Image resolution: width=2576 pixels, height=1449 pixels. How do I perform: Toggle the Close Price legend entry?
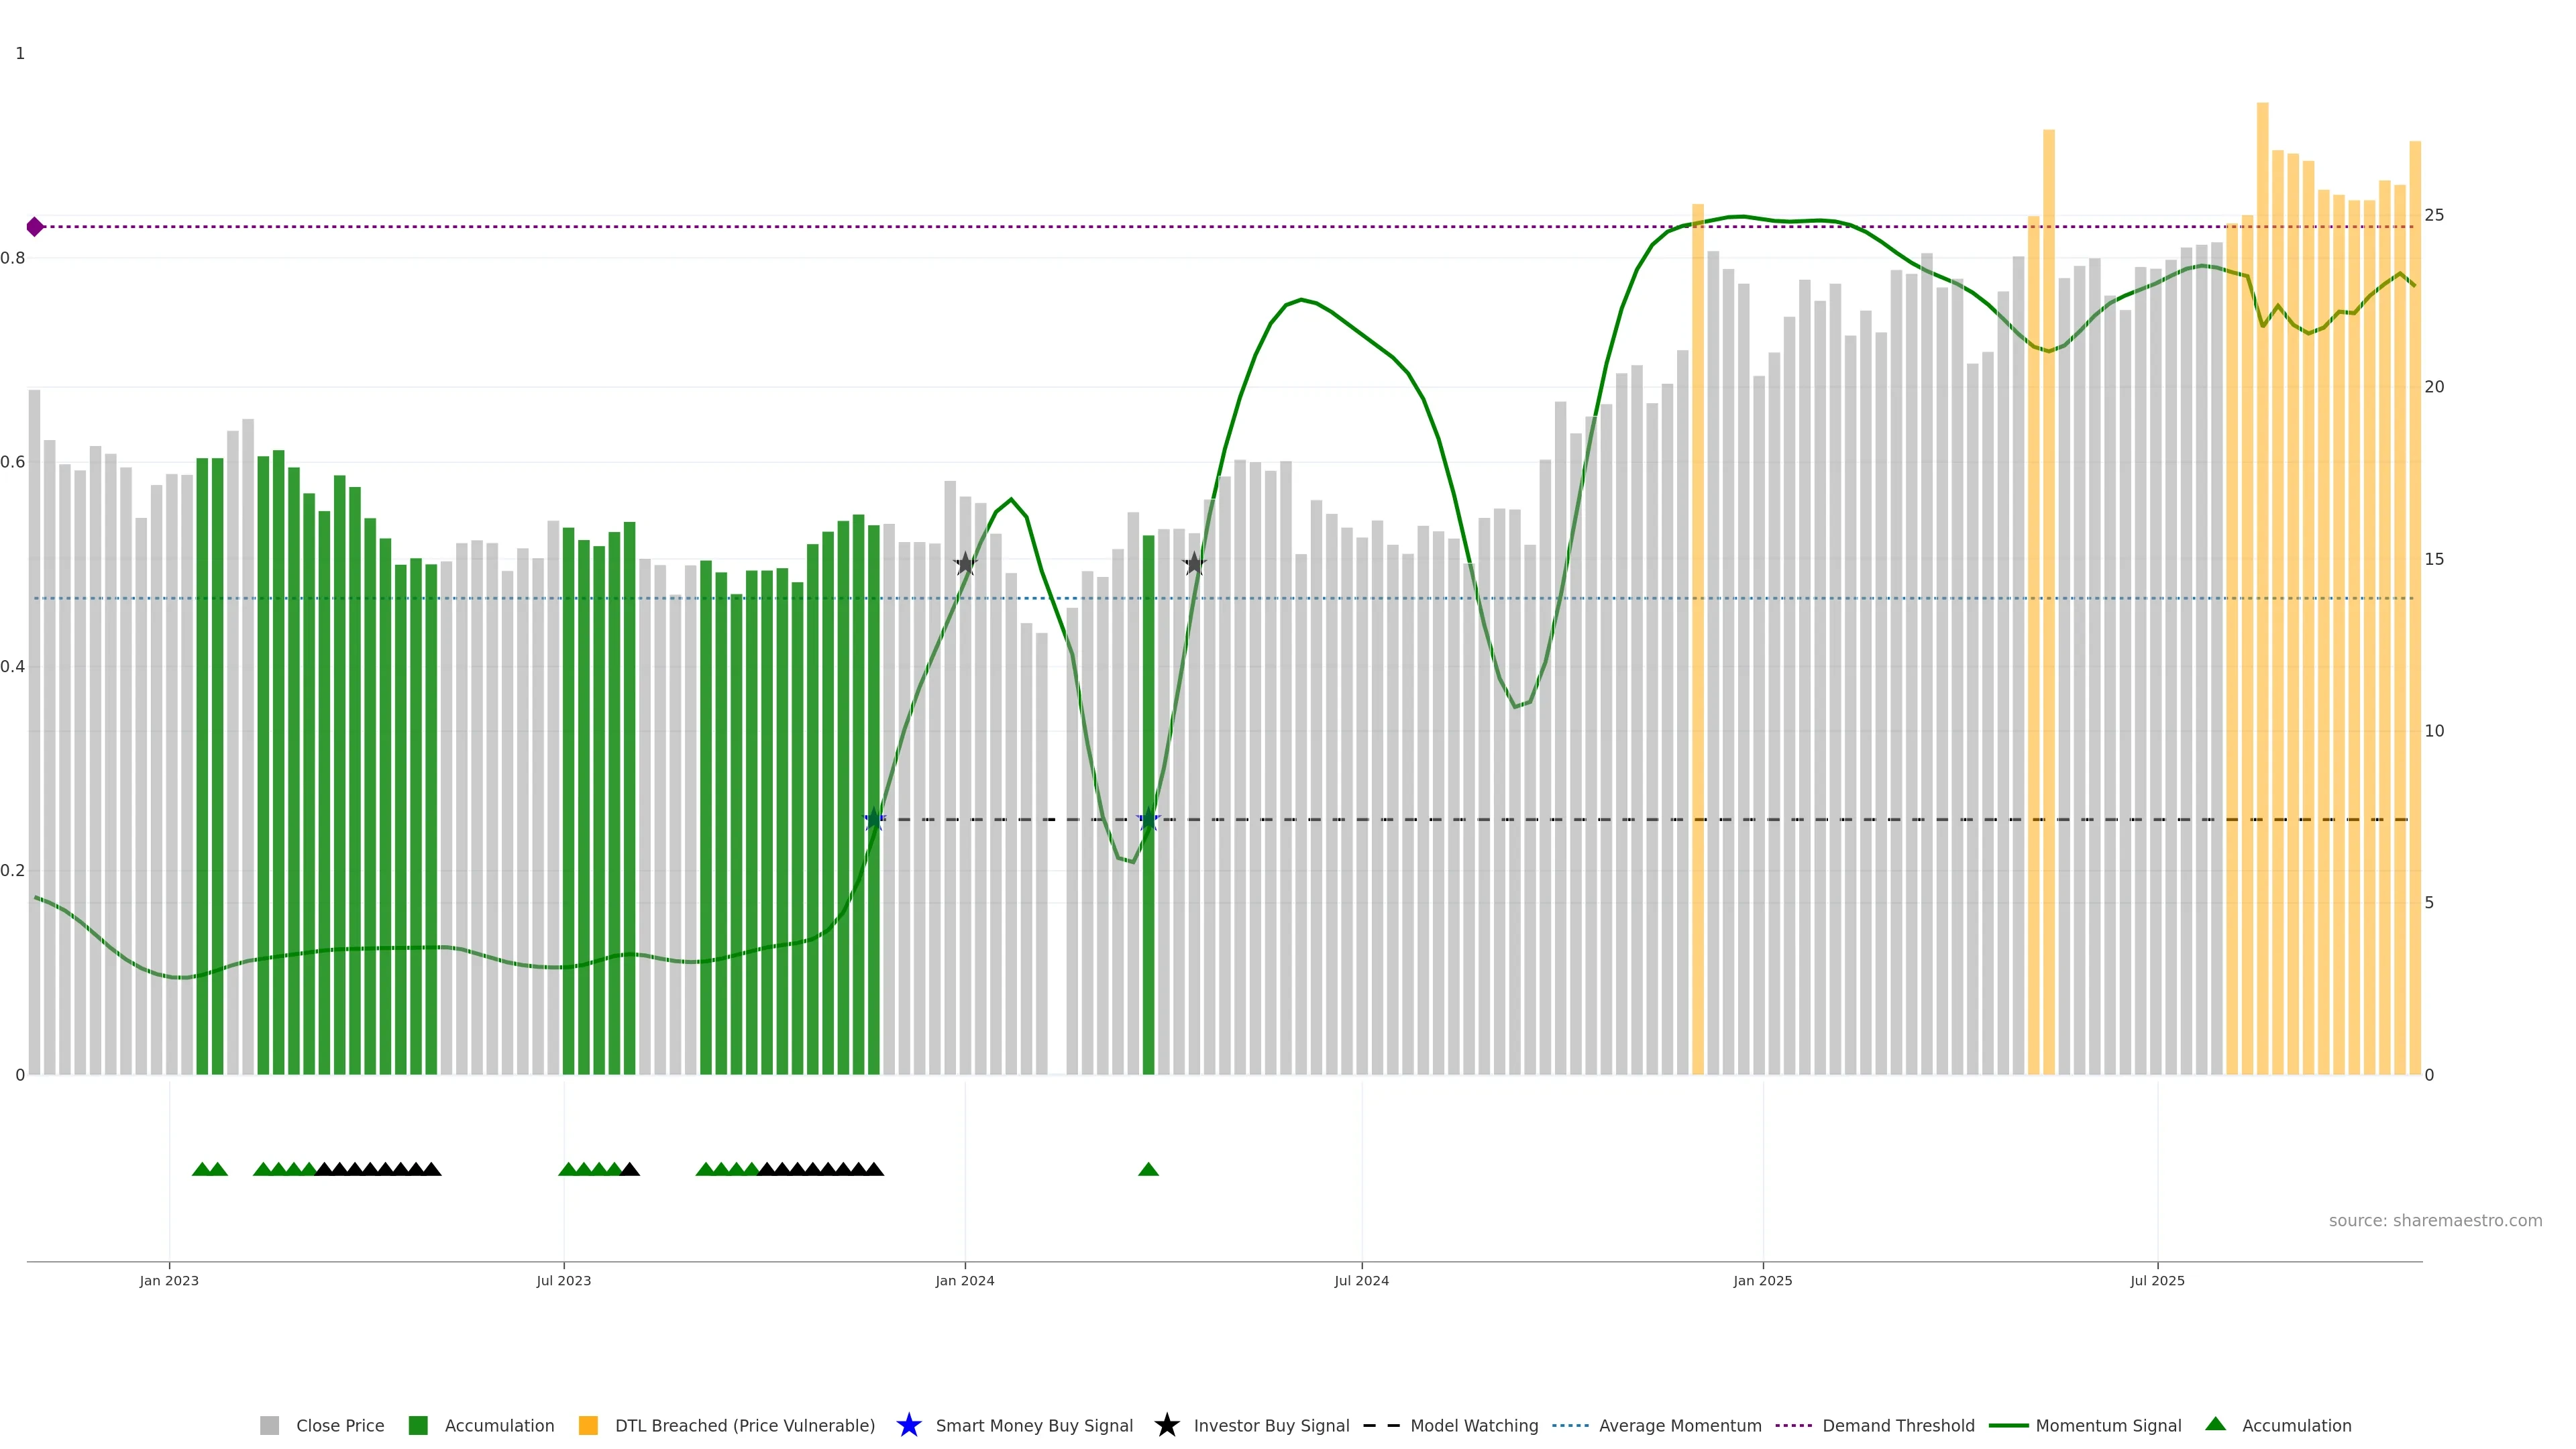339,1426
